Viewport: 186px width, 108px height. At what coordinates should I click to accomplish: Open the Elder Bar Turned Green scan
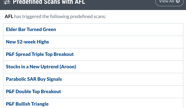tap(31, 29)
